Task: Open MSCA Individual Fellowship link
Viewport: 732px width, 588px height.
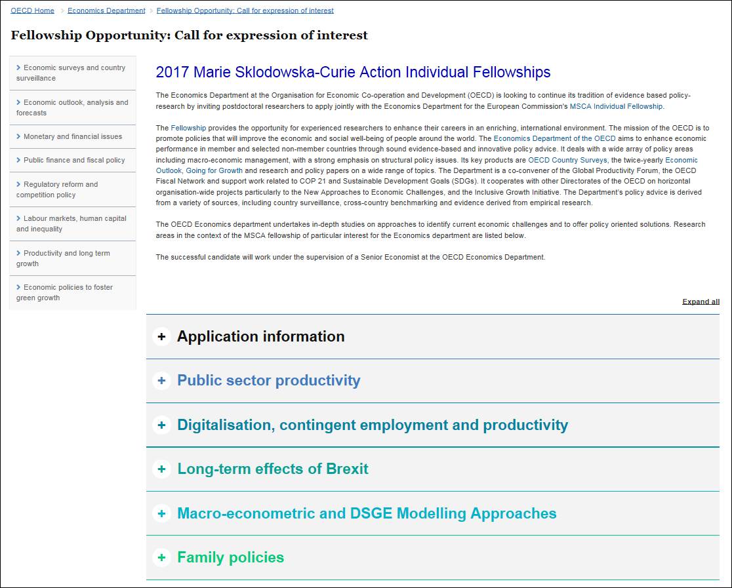Action: (616, 106)
